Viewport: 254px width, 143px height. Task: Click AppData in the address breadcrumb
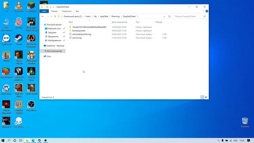point(104,16)
